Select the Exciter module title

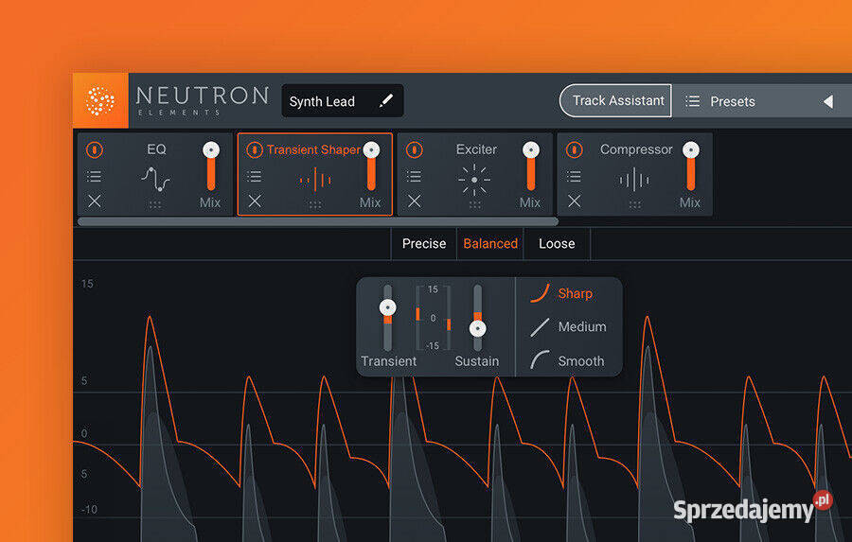pyautogui.click(x=476, y=149)
